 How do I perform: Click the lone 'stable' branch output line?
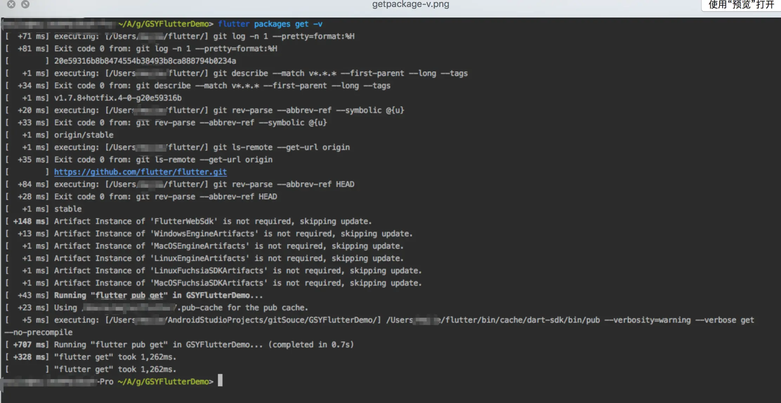tap(68, 209)
